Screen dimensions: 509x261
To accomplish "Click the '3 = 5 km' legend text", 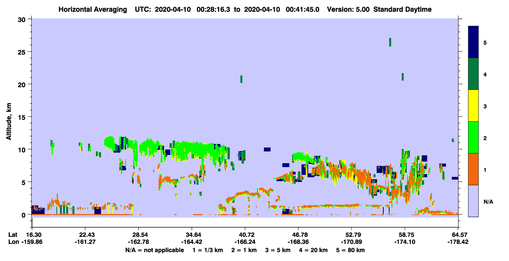I will 278,250.
